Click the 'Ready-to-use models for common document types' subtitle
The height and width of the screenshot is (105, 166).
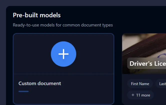63,25
